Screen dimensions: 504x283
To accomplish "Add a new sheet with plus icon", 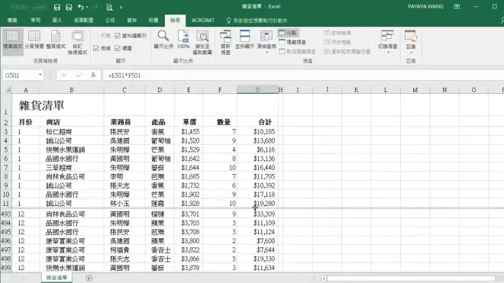I will pyautogui.click(x=89, y=278).
